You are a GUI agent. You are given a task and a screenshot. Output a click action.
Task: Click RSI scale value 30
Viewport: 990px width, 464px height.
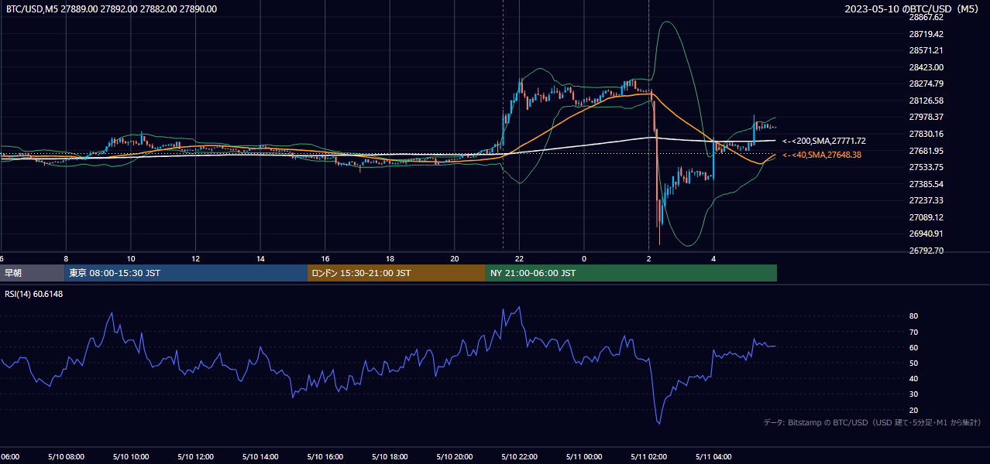(913, 394)
